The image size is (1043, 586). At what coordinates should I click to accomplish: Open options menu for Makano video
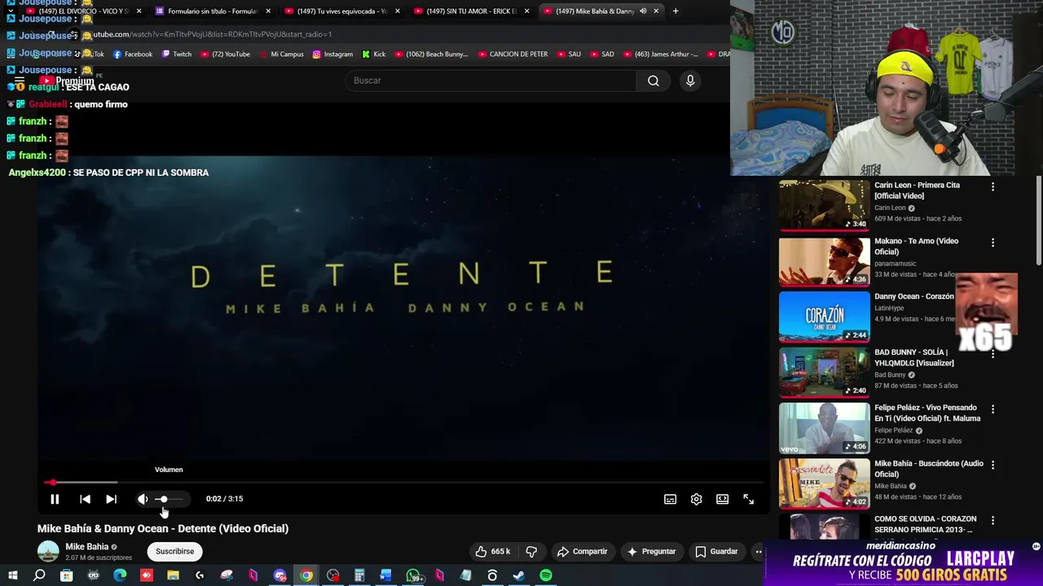point(992,243)
